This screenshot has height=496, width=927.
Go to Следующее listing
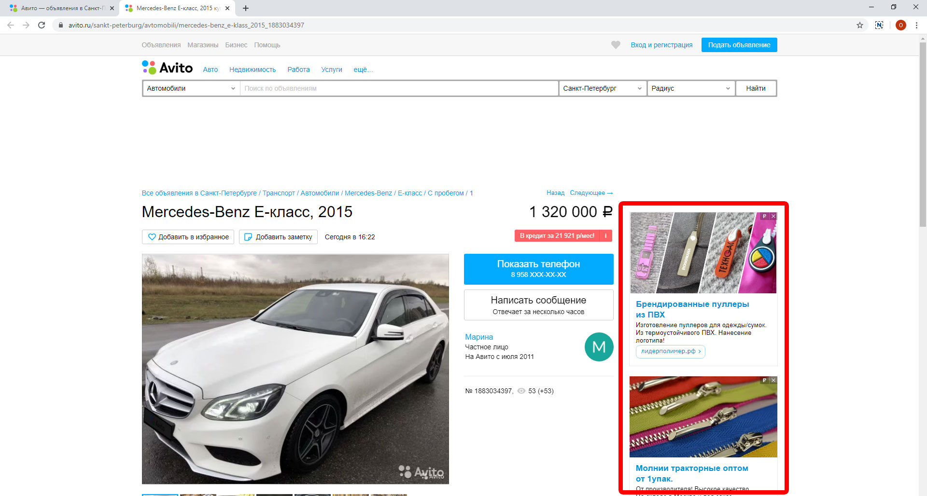[591, 193]
